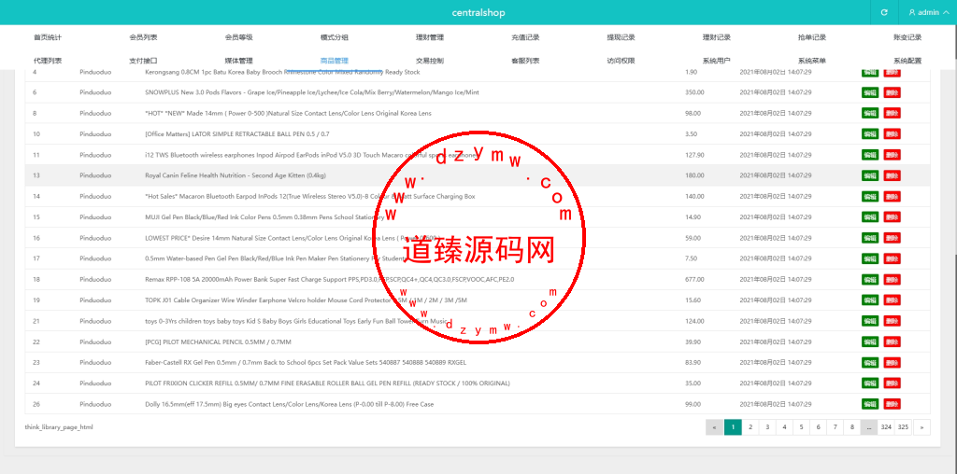Open the 首页统计 menu item
Screen dimensions: 957x474
click(x=48, y=37)
